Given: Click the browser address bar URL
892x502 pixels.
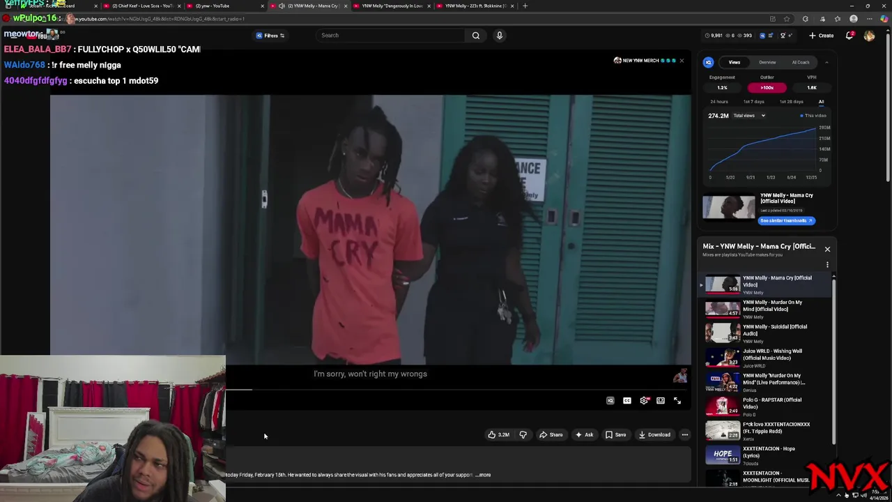Looking at the screenshot, I should click(x=157, y=19).
